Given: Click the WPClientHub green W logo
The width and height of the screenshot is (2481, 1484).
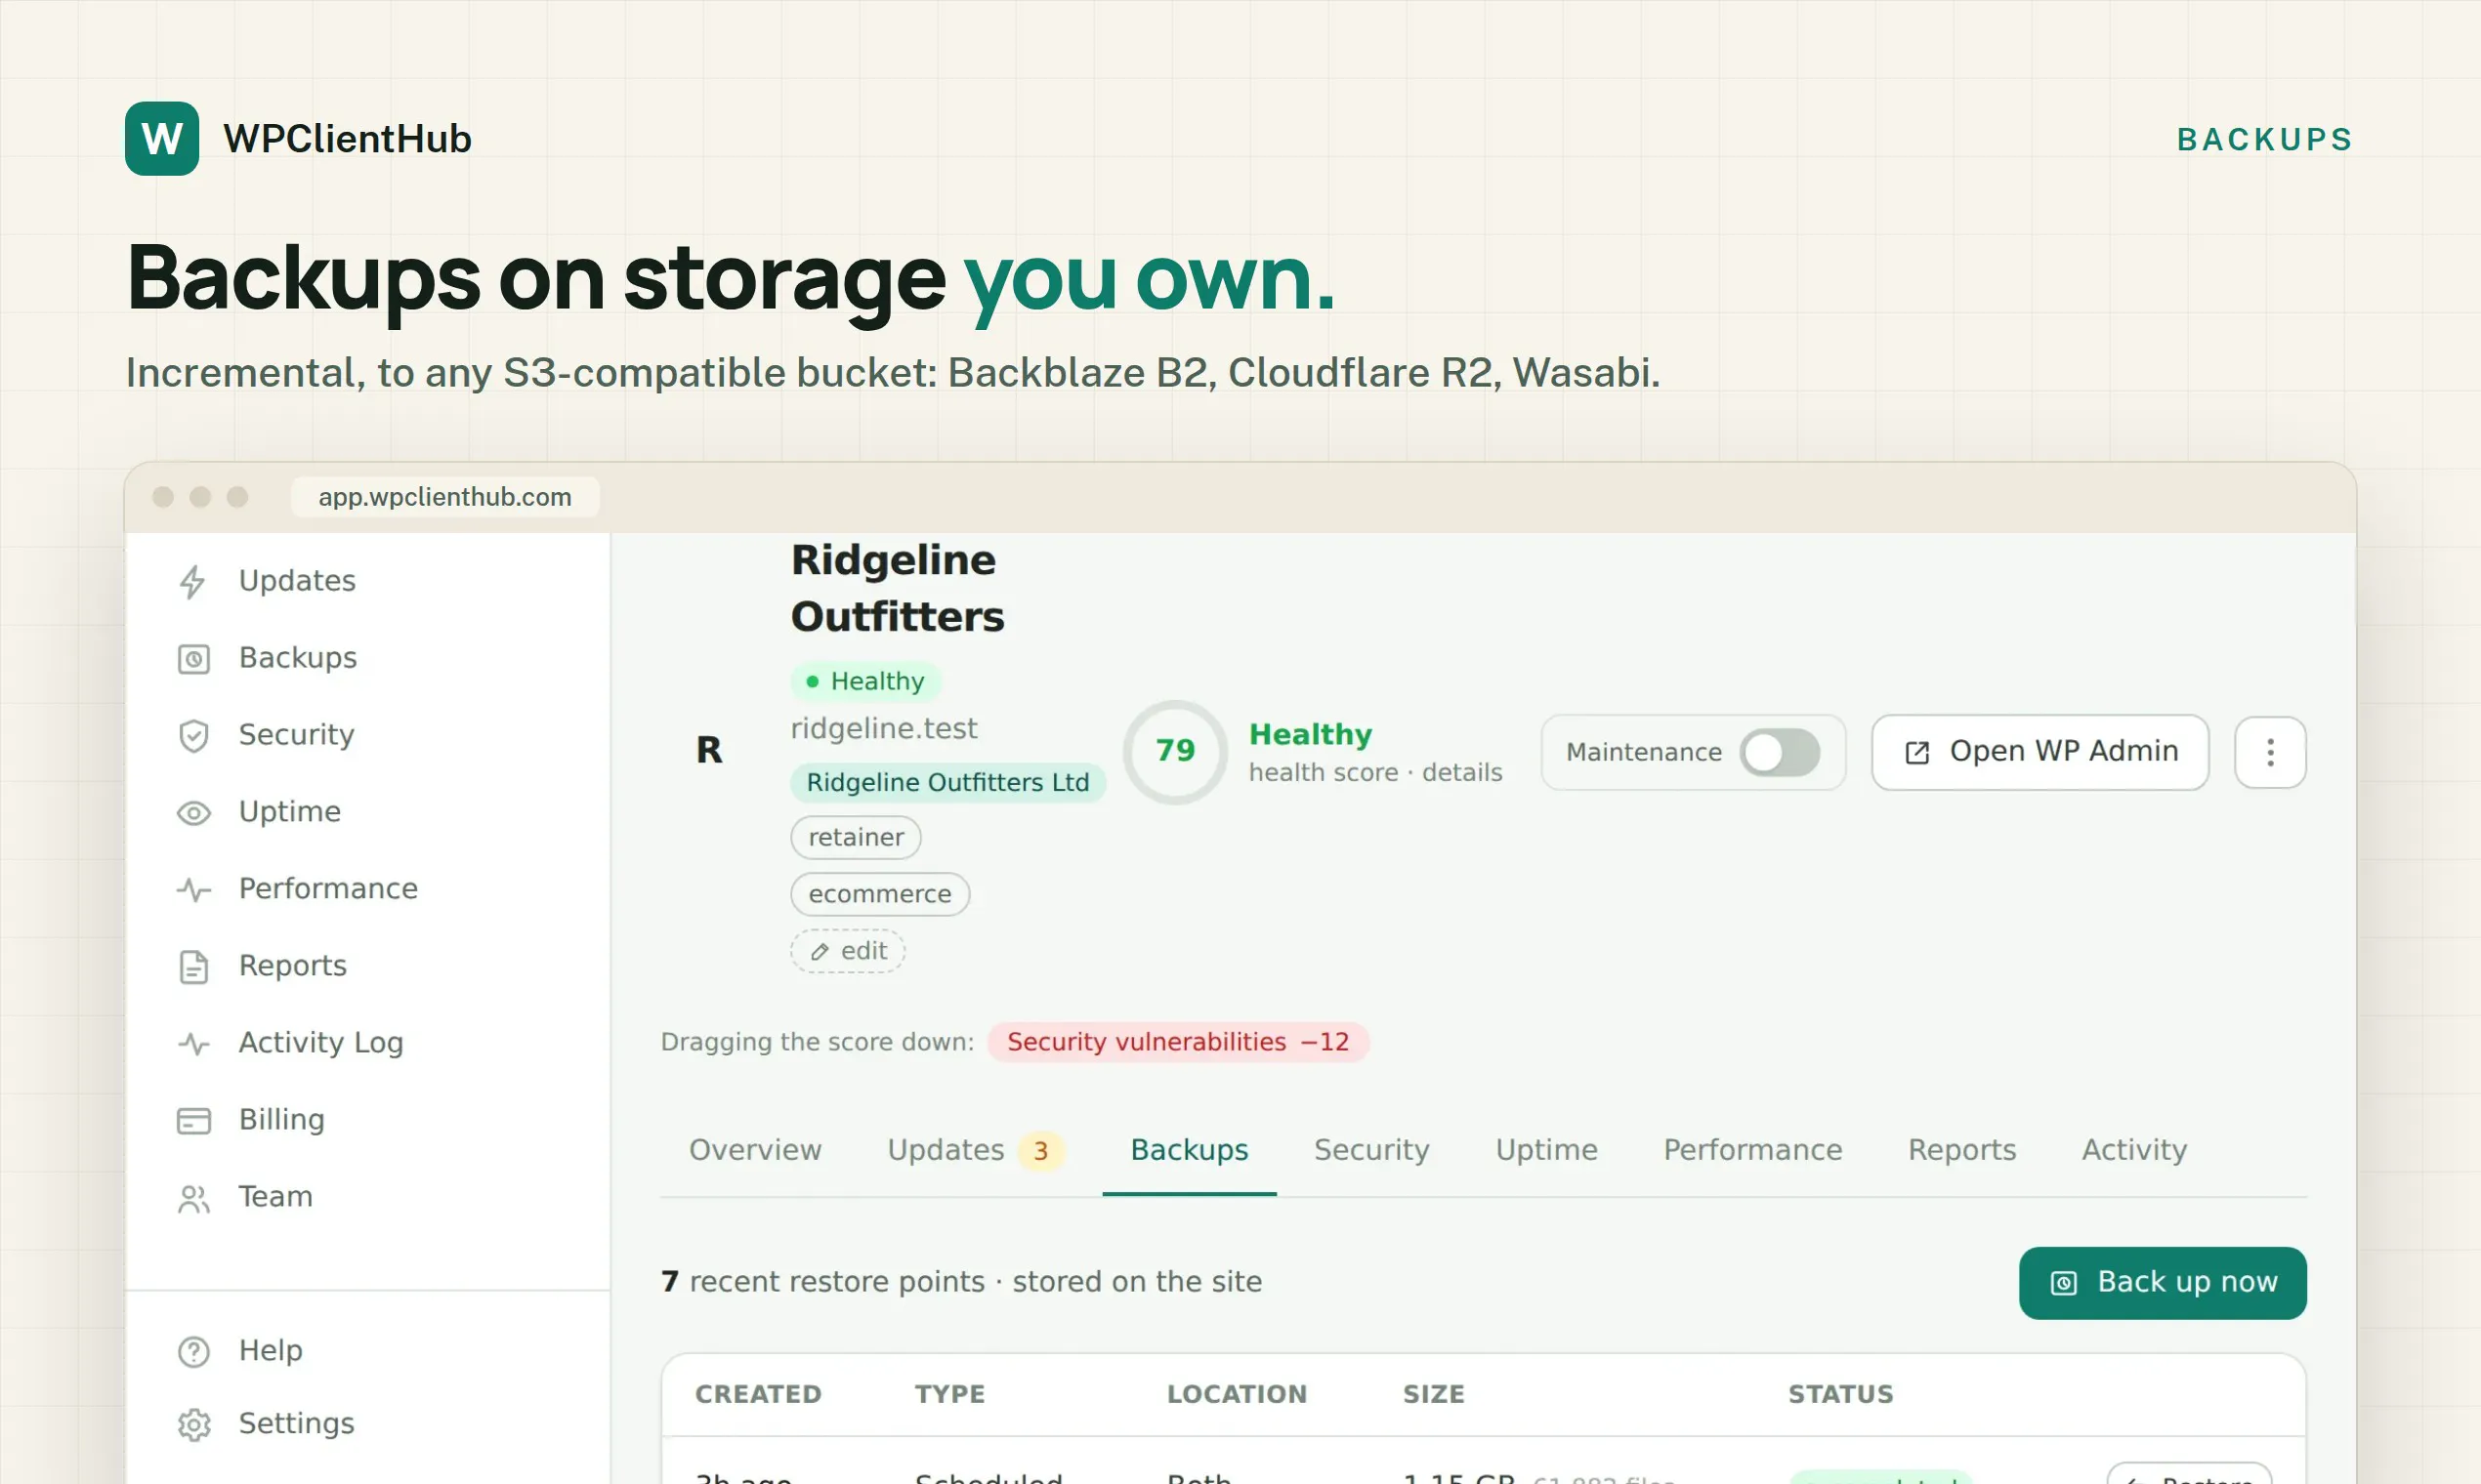Looking at the screenshot, I should [161, 138].
